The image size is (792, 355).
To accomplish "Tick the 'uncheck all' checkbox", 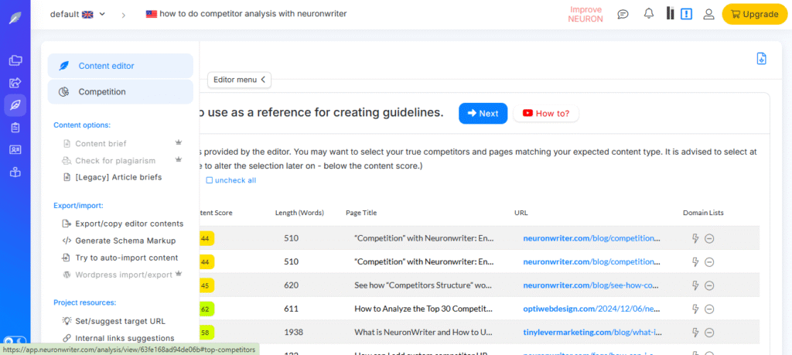I will (209, 180).
